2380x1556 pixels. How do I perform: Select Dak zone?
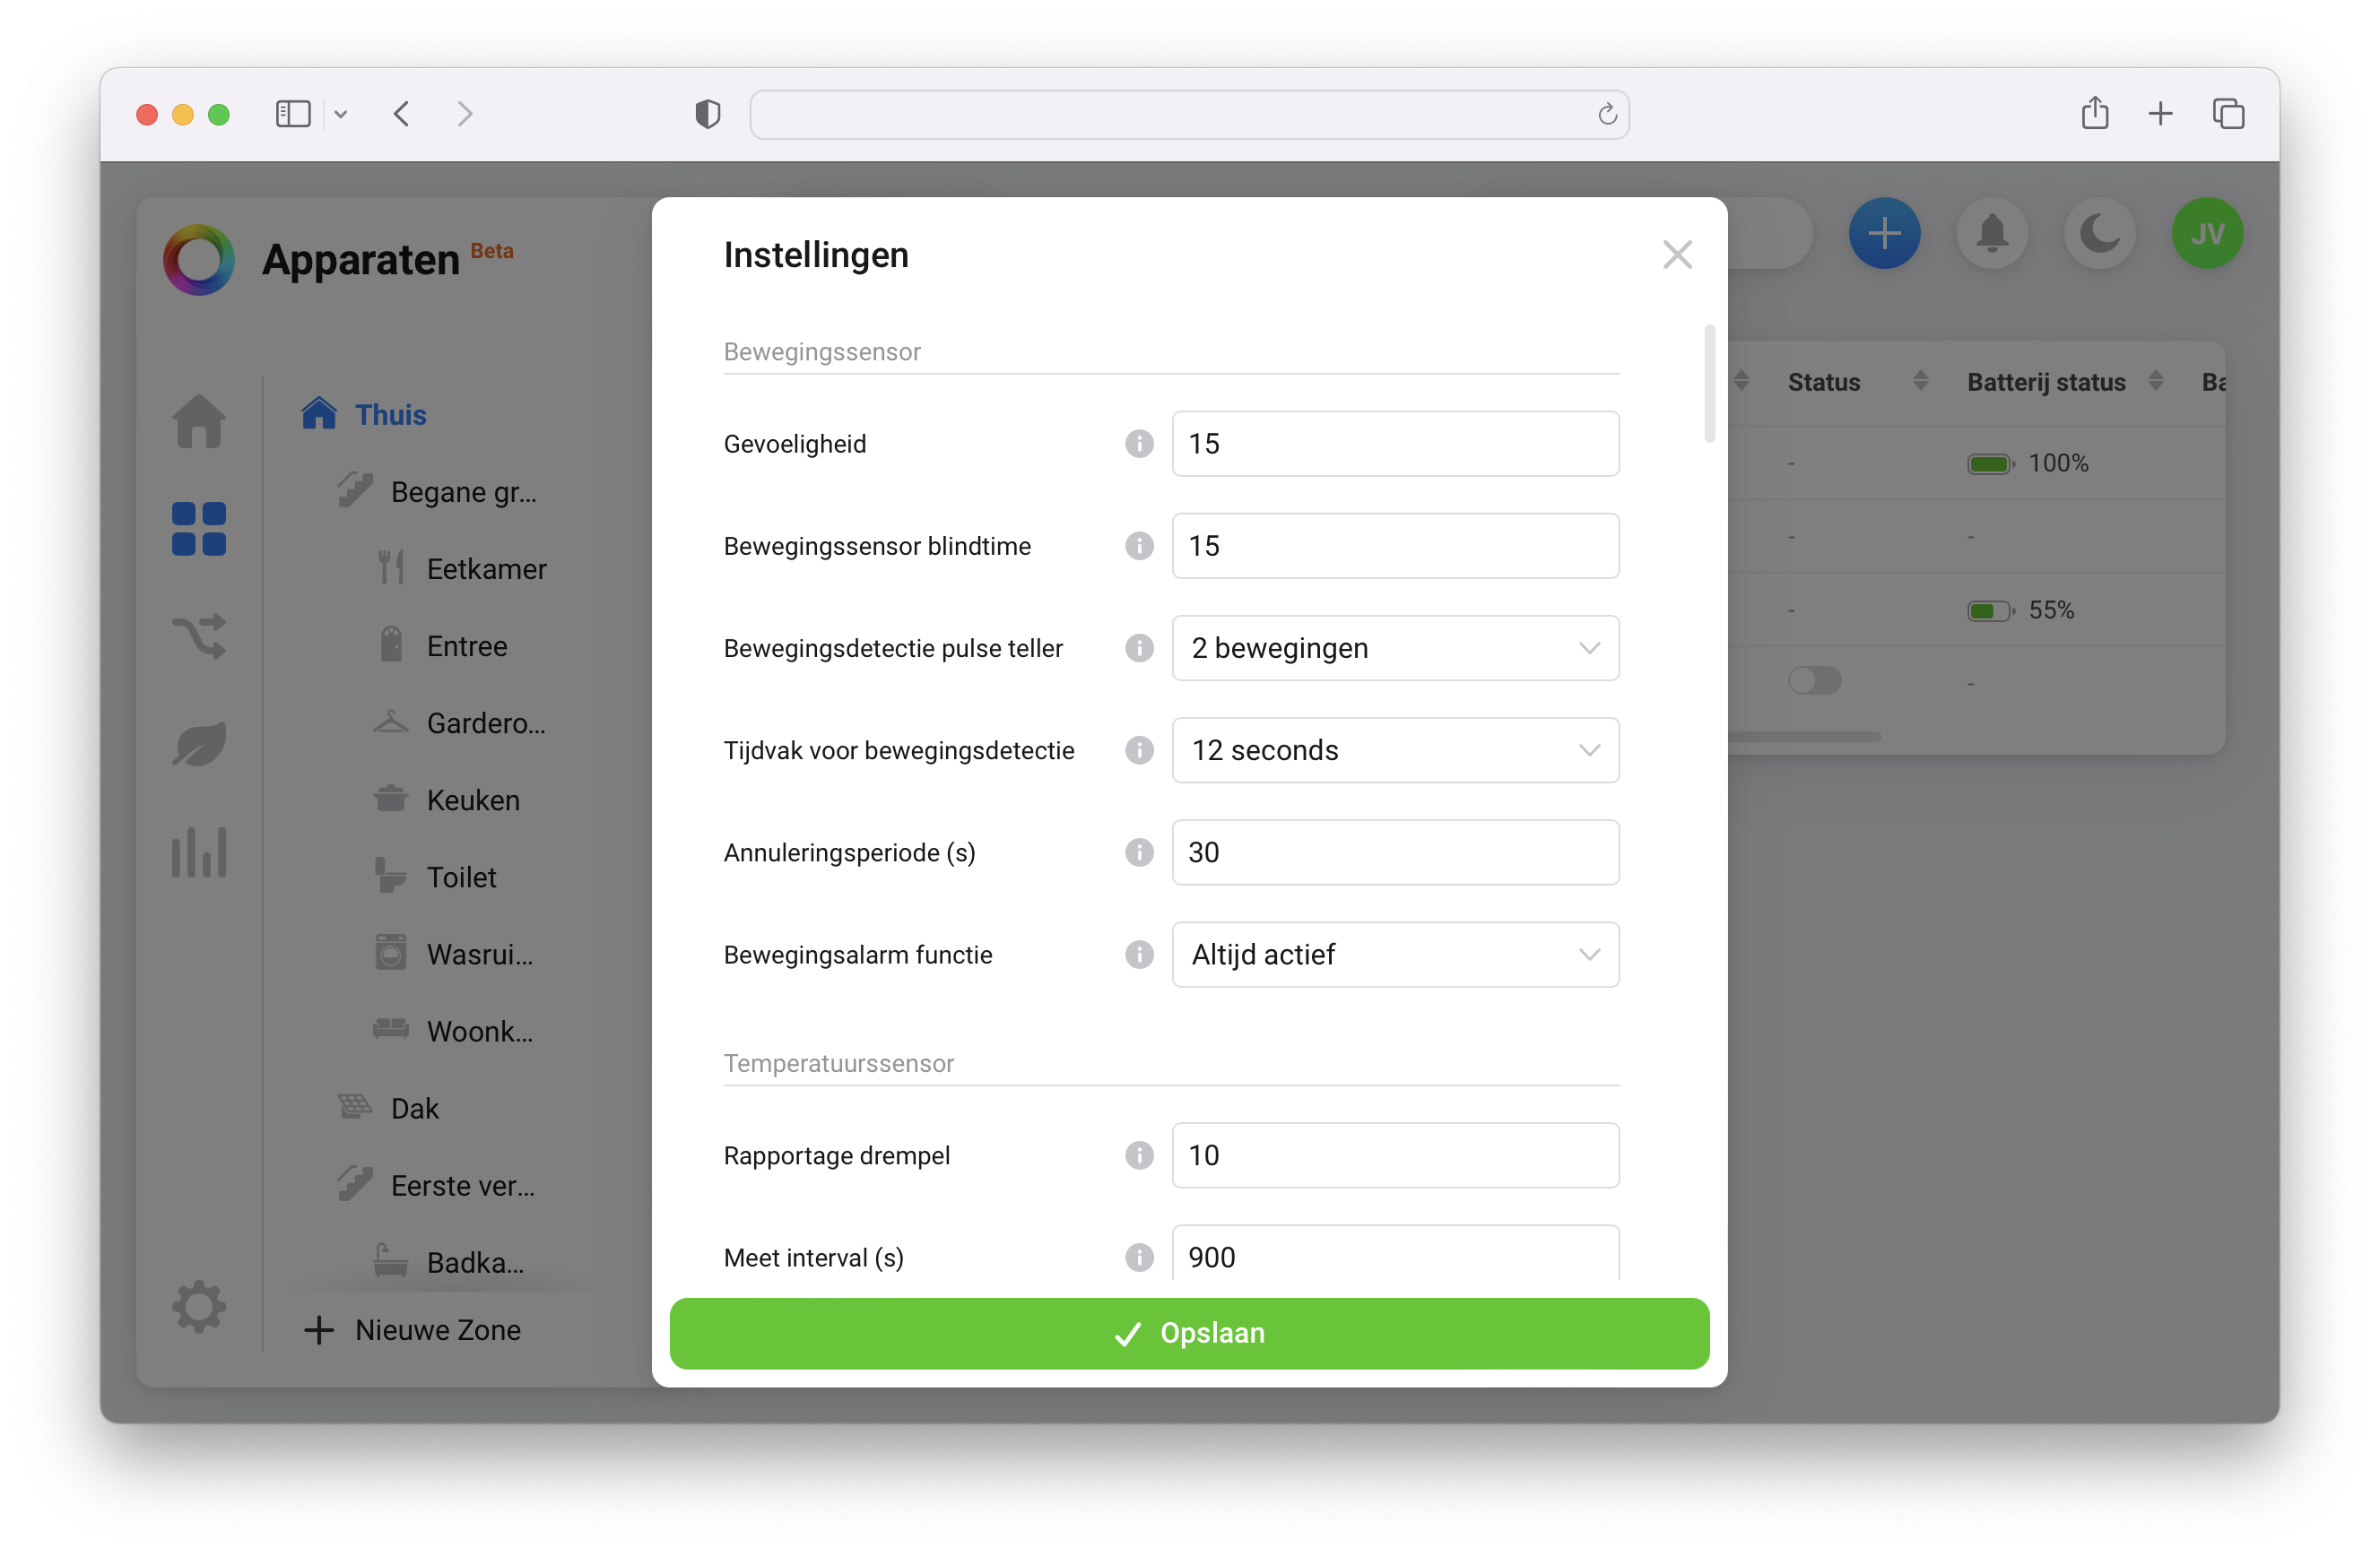(388, 1108)
